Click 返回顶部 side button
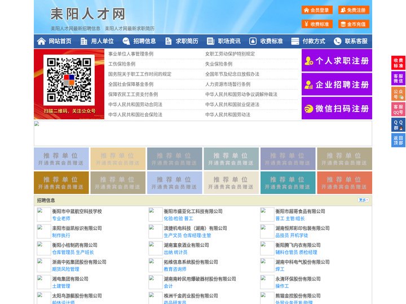The height and width of the screenshot is (304, 406). (398, 140)
